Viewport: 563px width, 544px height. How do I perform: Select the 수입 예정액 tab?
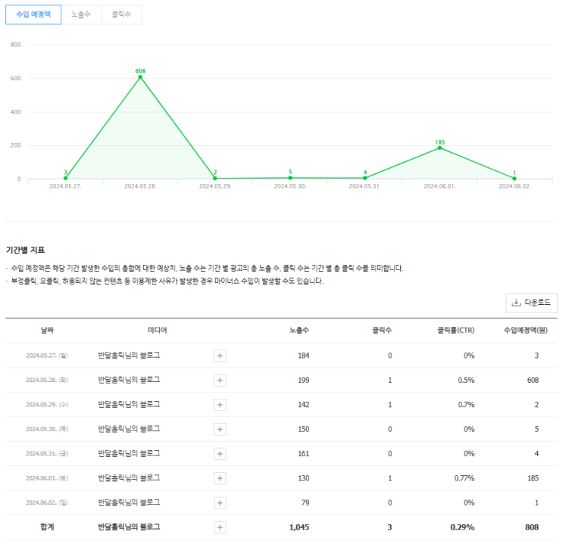(x=33, y=14)
